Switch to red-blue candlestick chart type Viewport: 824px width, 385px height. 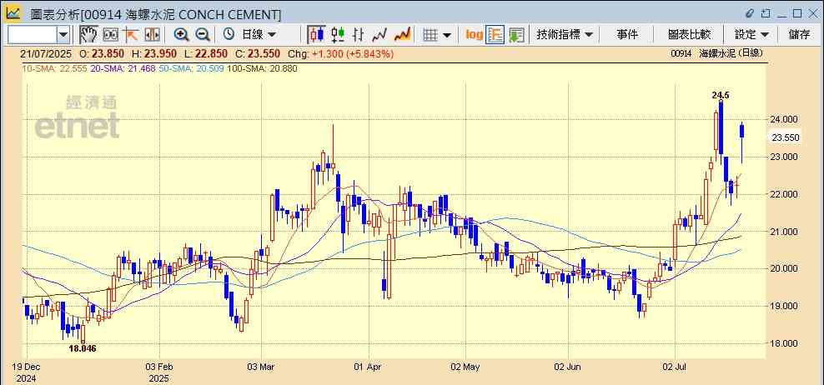point(316,35)
